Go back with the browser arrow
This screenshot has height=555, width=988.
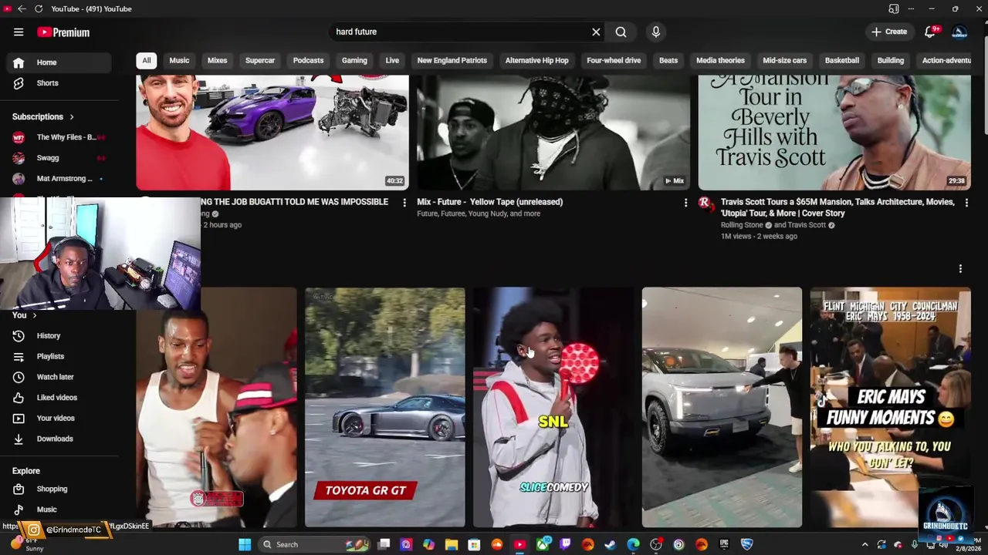point(22,8)
